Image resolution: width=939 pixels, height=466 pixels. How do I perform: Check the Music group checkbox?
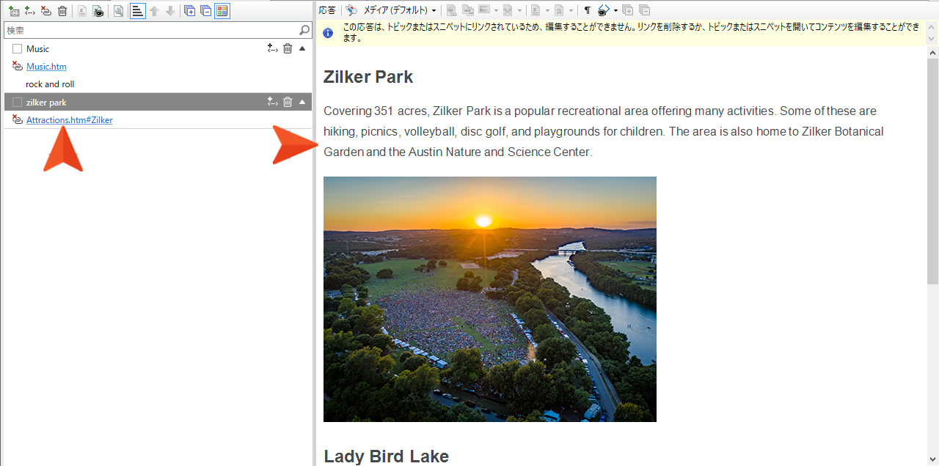(x=18, y=49)
